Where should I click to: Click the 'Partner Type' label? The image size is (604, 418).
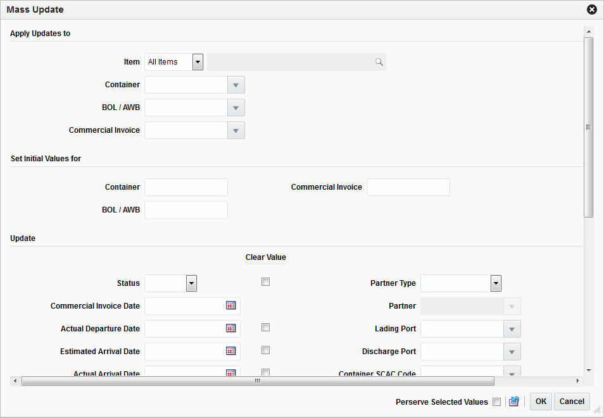tap(393, 283)
